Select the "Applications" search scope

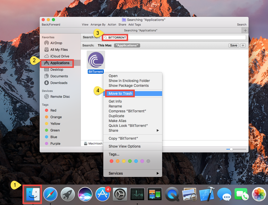(x=127, y=45)
